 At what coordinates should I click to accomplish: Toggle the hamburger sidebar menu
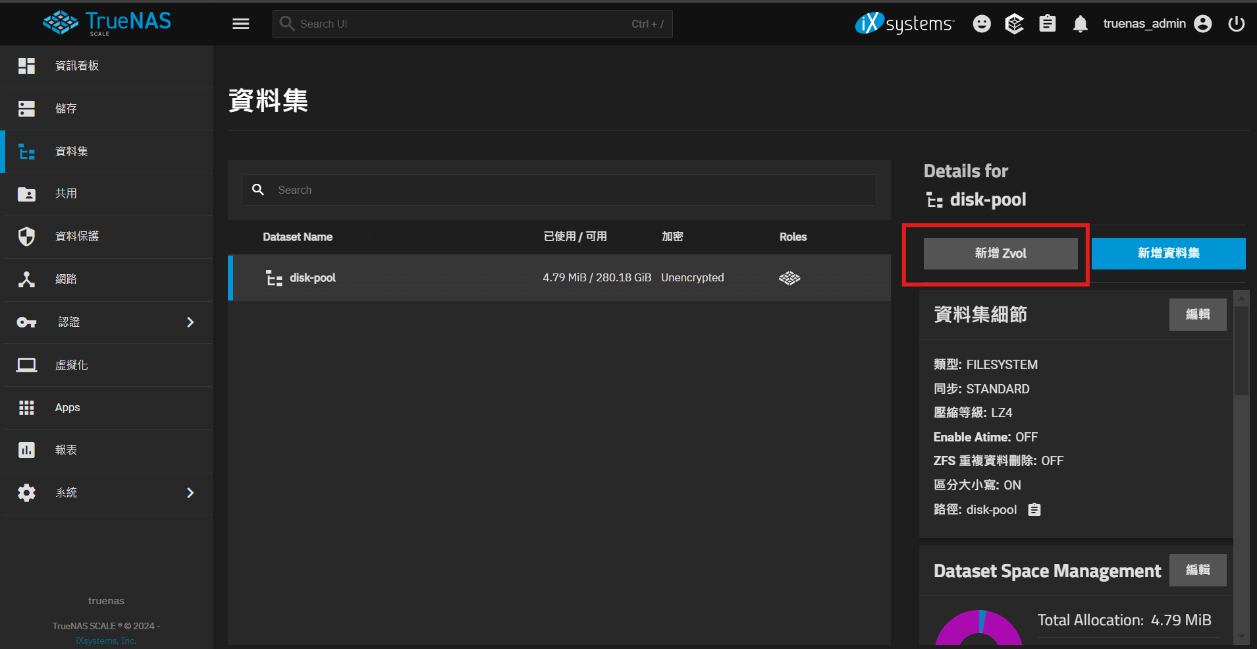coord(241,24)
